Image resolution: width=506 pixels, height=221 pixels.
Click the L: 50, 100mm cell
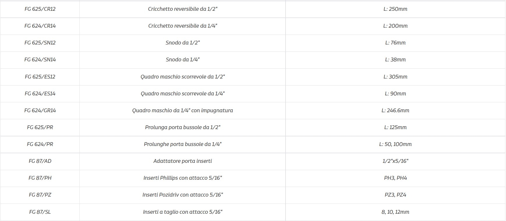395,144
